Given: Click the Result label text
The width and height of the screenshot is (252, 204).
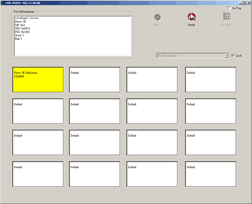Looking at the screenshot, I should [192, 25].
